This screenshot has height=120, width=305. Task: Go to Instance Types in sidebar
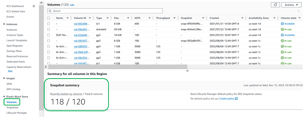pos(15,35)
